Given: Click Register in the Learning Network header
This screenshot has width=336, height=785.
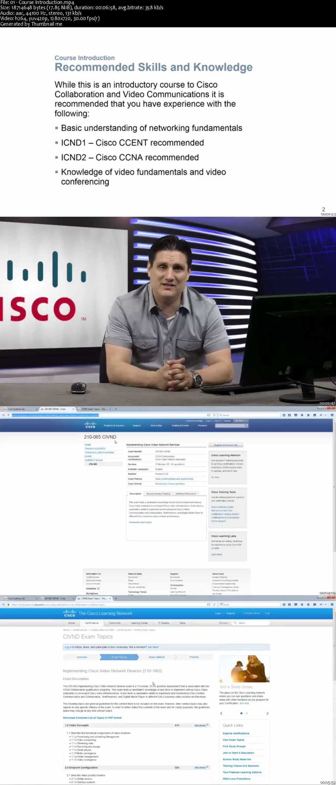Looking at the screenshot, I should click(231, 613).
